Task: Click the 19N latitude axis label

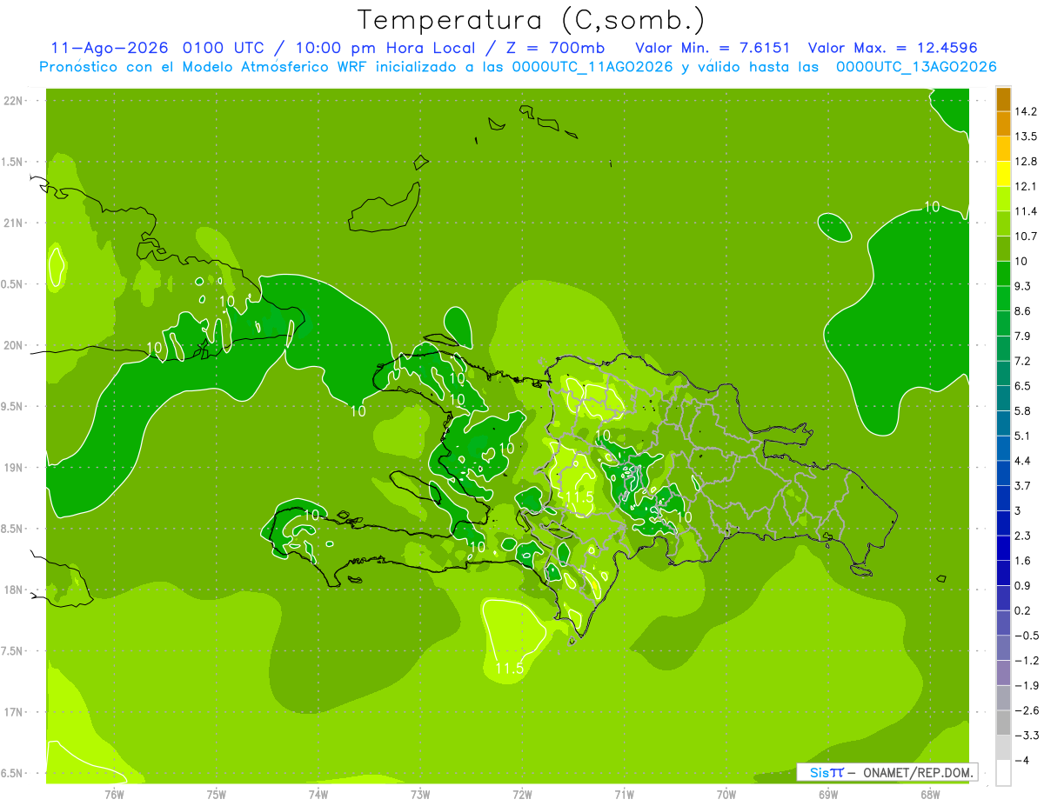Action: coord(13,468)
